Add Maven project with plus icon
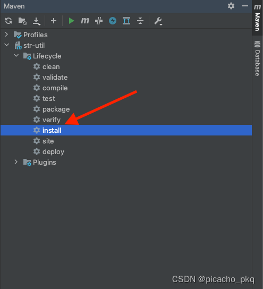Viewport: 263px width, 289px height. (x=54, y=21)
